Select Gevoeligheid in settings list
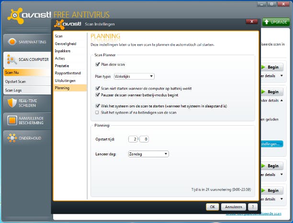Screen dimensions: 293x223 pyautogui.click(x=70, y=44)
